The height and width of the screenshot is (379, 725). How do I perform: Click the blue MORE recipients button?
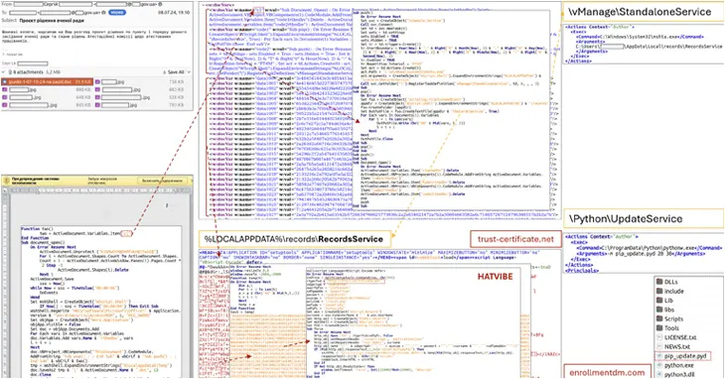click(117, 13)
